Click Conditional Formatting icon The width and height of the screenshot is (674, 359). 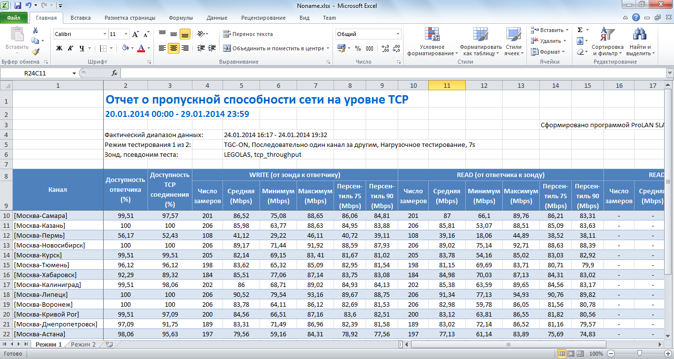click(x=432, y=42)
